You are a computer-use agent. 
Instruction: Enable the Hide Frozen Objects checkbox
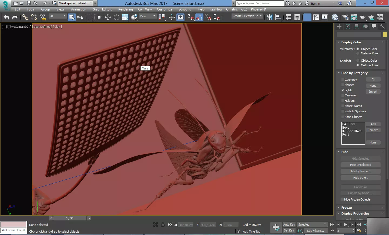(342, 199)
